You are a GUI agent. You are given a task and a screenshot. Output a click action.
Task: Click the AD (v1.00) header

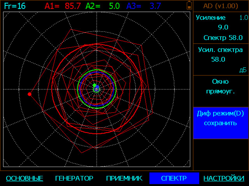point(221,6)
